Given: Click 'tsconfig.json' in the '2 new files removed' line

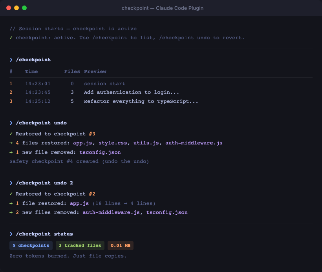Looking at the screenshot, I should click(x=167, y=212).
